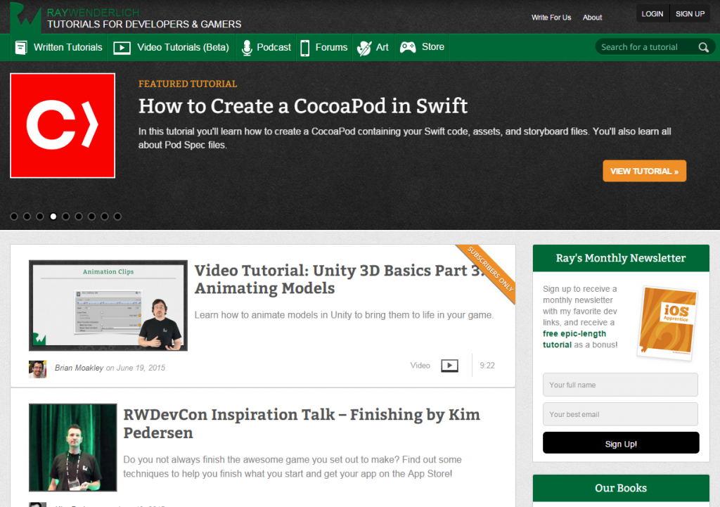
Task: Open the About page link
Action: click(x=592, y=18)
